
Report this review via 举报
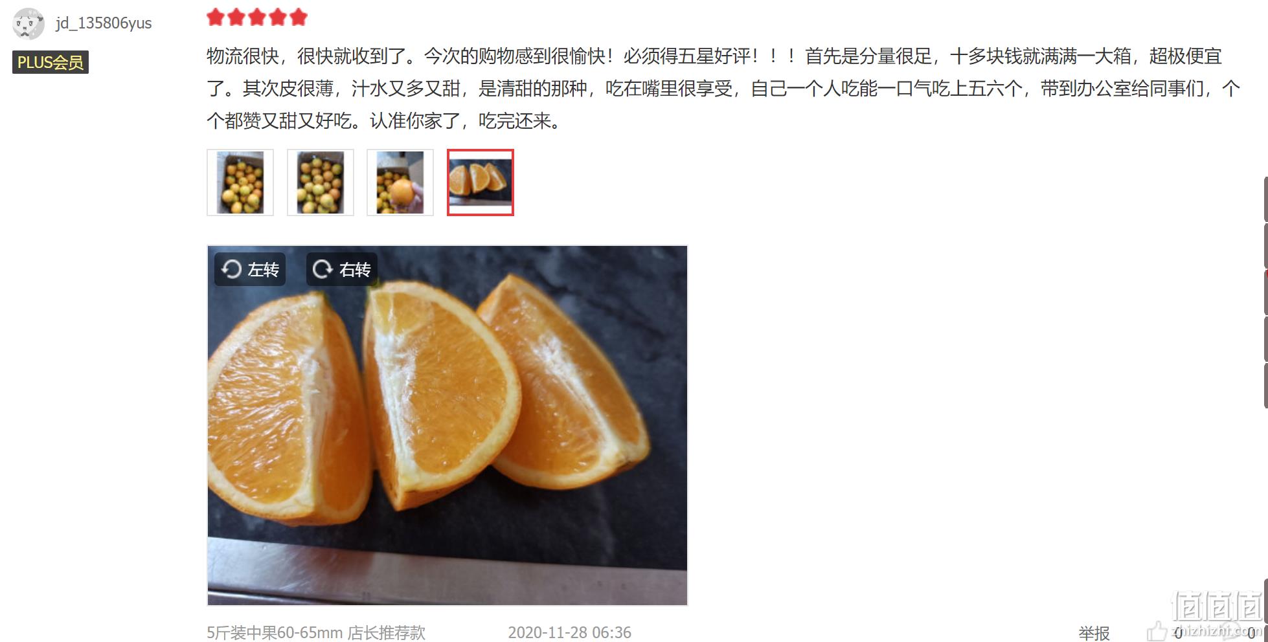click(1094, 633)
